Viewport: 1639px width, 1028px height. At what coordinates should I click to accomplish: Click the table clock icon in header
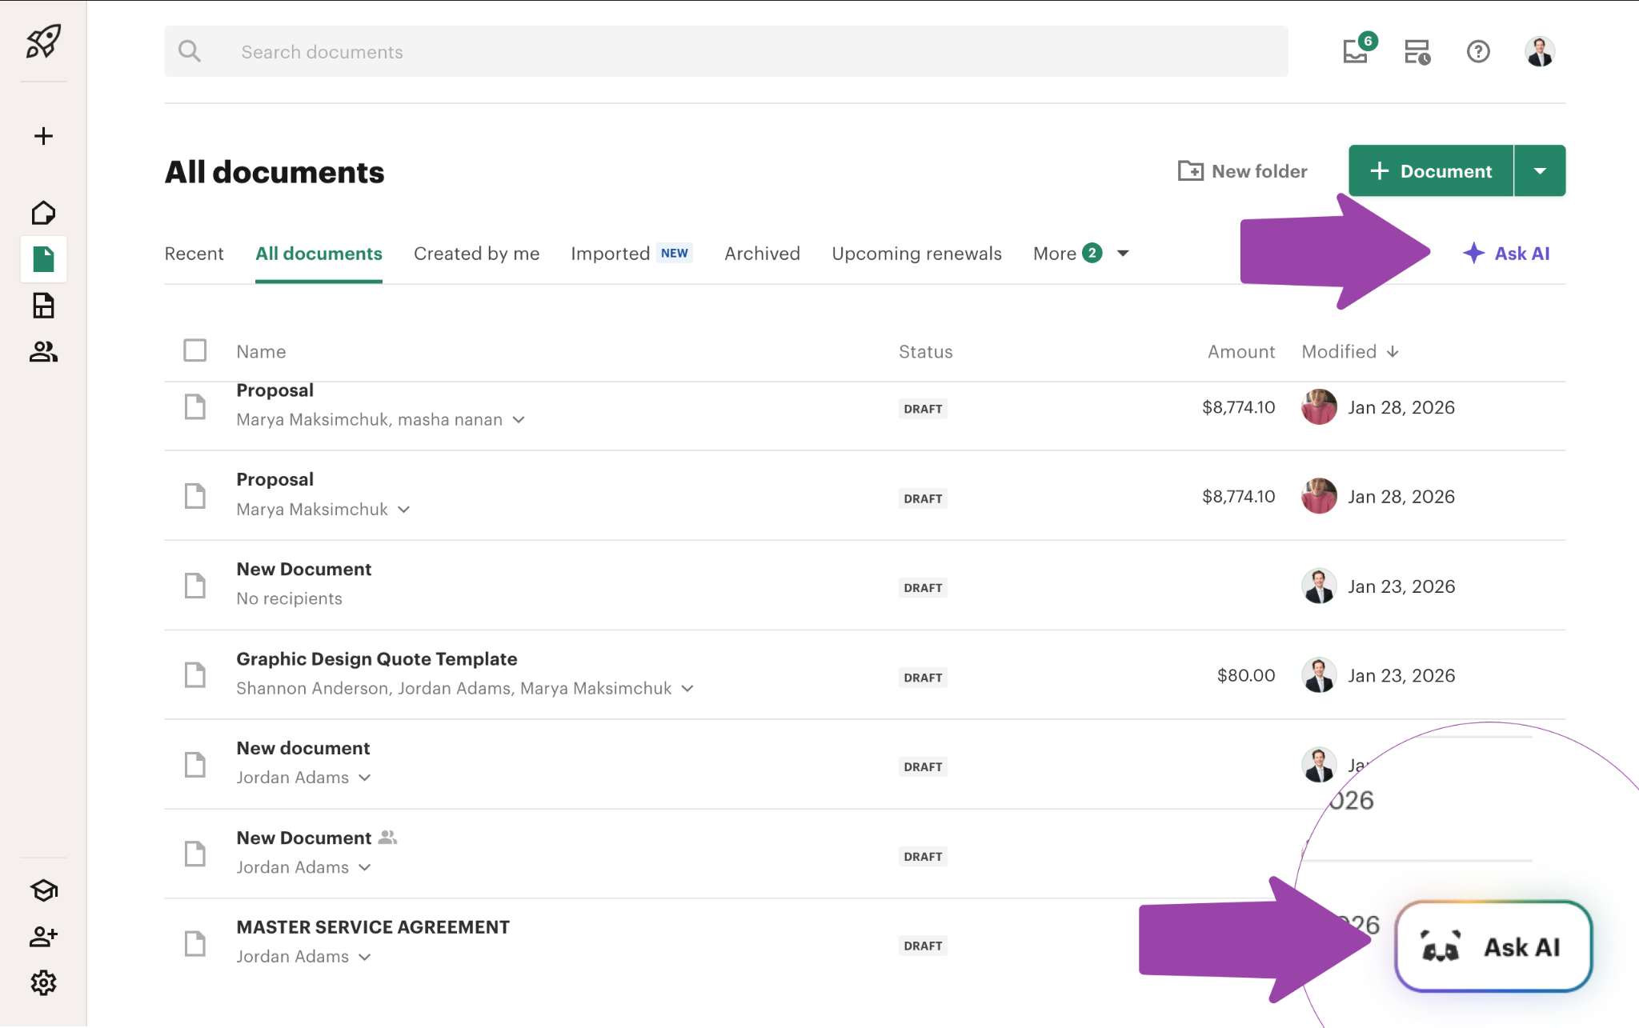point(1417,52)
